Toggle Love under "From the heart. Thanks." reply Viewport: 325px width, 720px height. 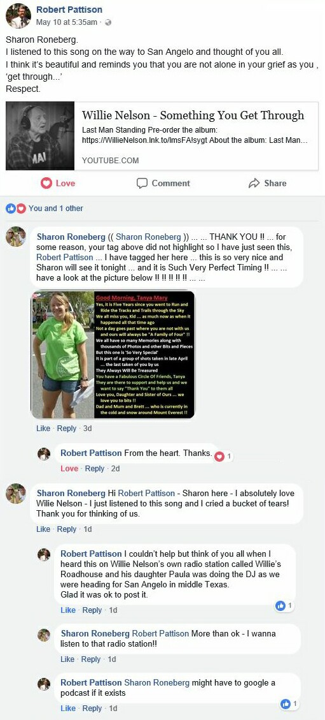tap(69, 469)
